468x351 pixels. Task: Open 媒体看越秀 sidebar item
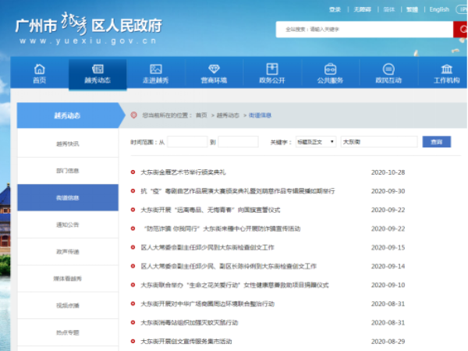[67, 278]
